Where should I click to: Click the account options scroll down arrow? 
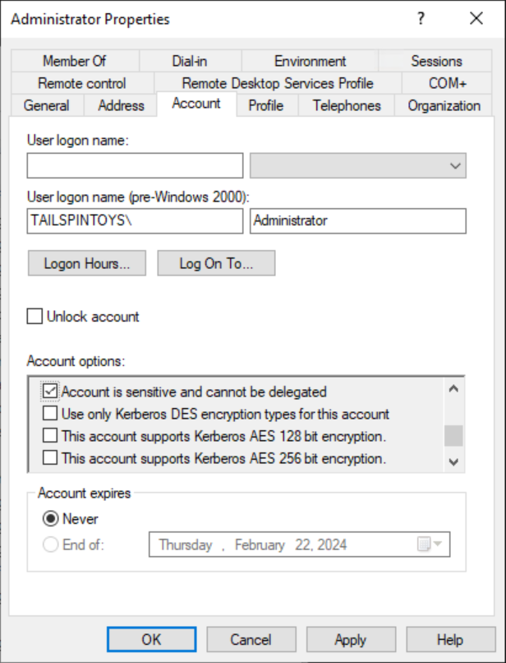click(x=453, y=461)
